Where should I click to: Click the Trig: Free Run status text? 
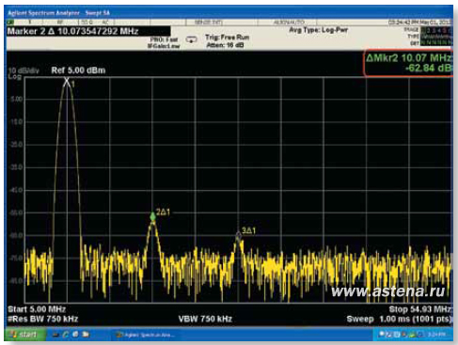[x=227, y=38]
